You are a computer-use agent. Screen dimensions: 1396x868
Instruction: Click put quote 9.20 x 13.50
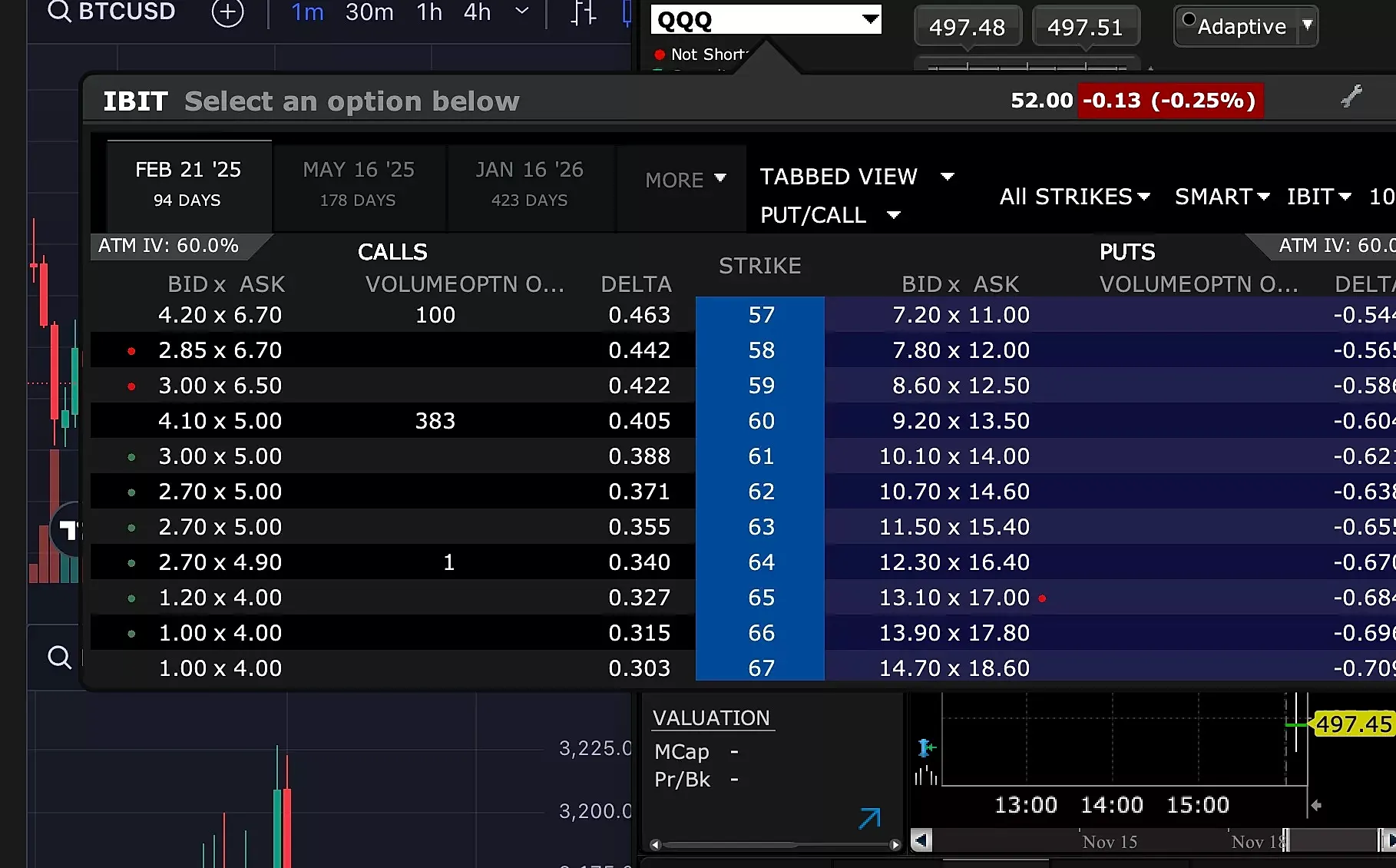(x=961, y=421)
